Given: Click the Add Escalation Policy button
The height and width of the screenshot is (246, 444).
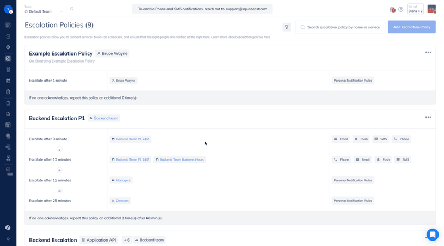Looking at the screenshot, I should coord(412,27).
